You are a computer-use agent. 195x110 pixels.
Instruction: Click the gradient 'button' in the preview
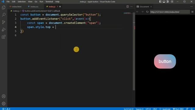165,61
